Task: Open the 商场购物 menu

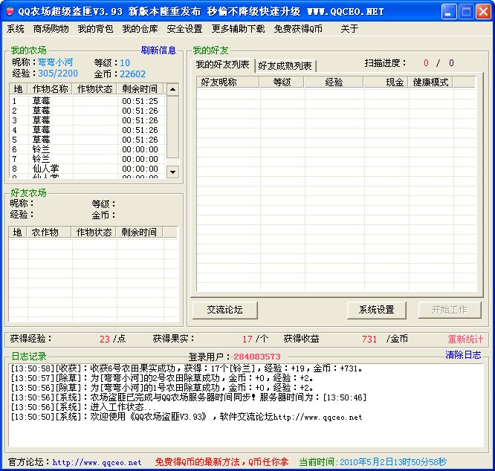Action: [x=51, y=29]
